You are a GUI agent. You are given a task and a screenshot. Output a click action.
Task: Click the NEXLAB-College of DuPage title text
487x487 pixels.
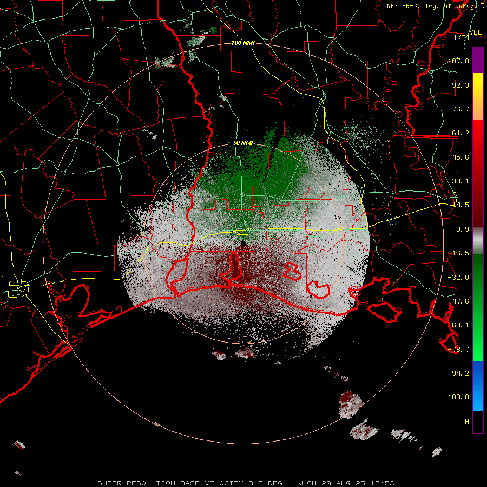tap(435, 6)
